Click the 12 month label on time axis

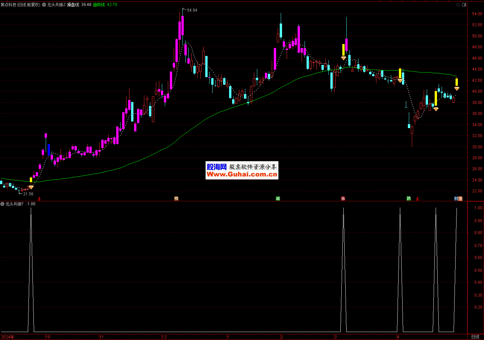164,337
